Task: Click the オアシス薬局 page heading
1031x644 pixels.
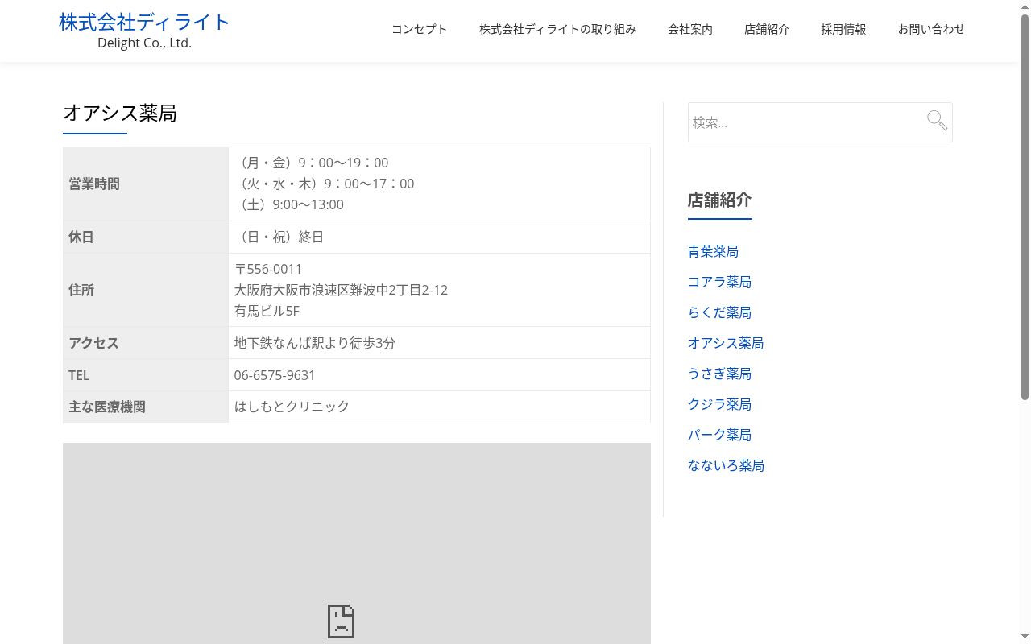Action: (x=120, y=114)
